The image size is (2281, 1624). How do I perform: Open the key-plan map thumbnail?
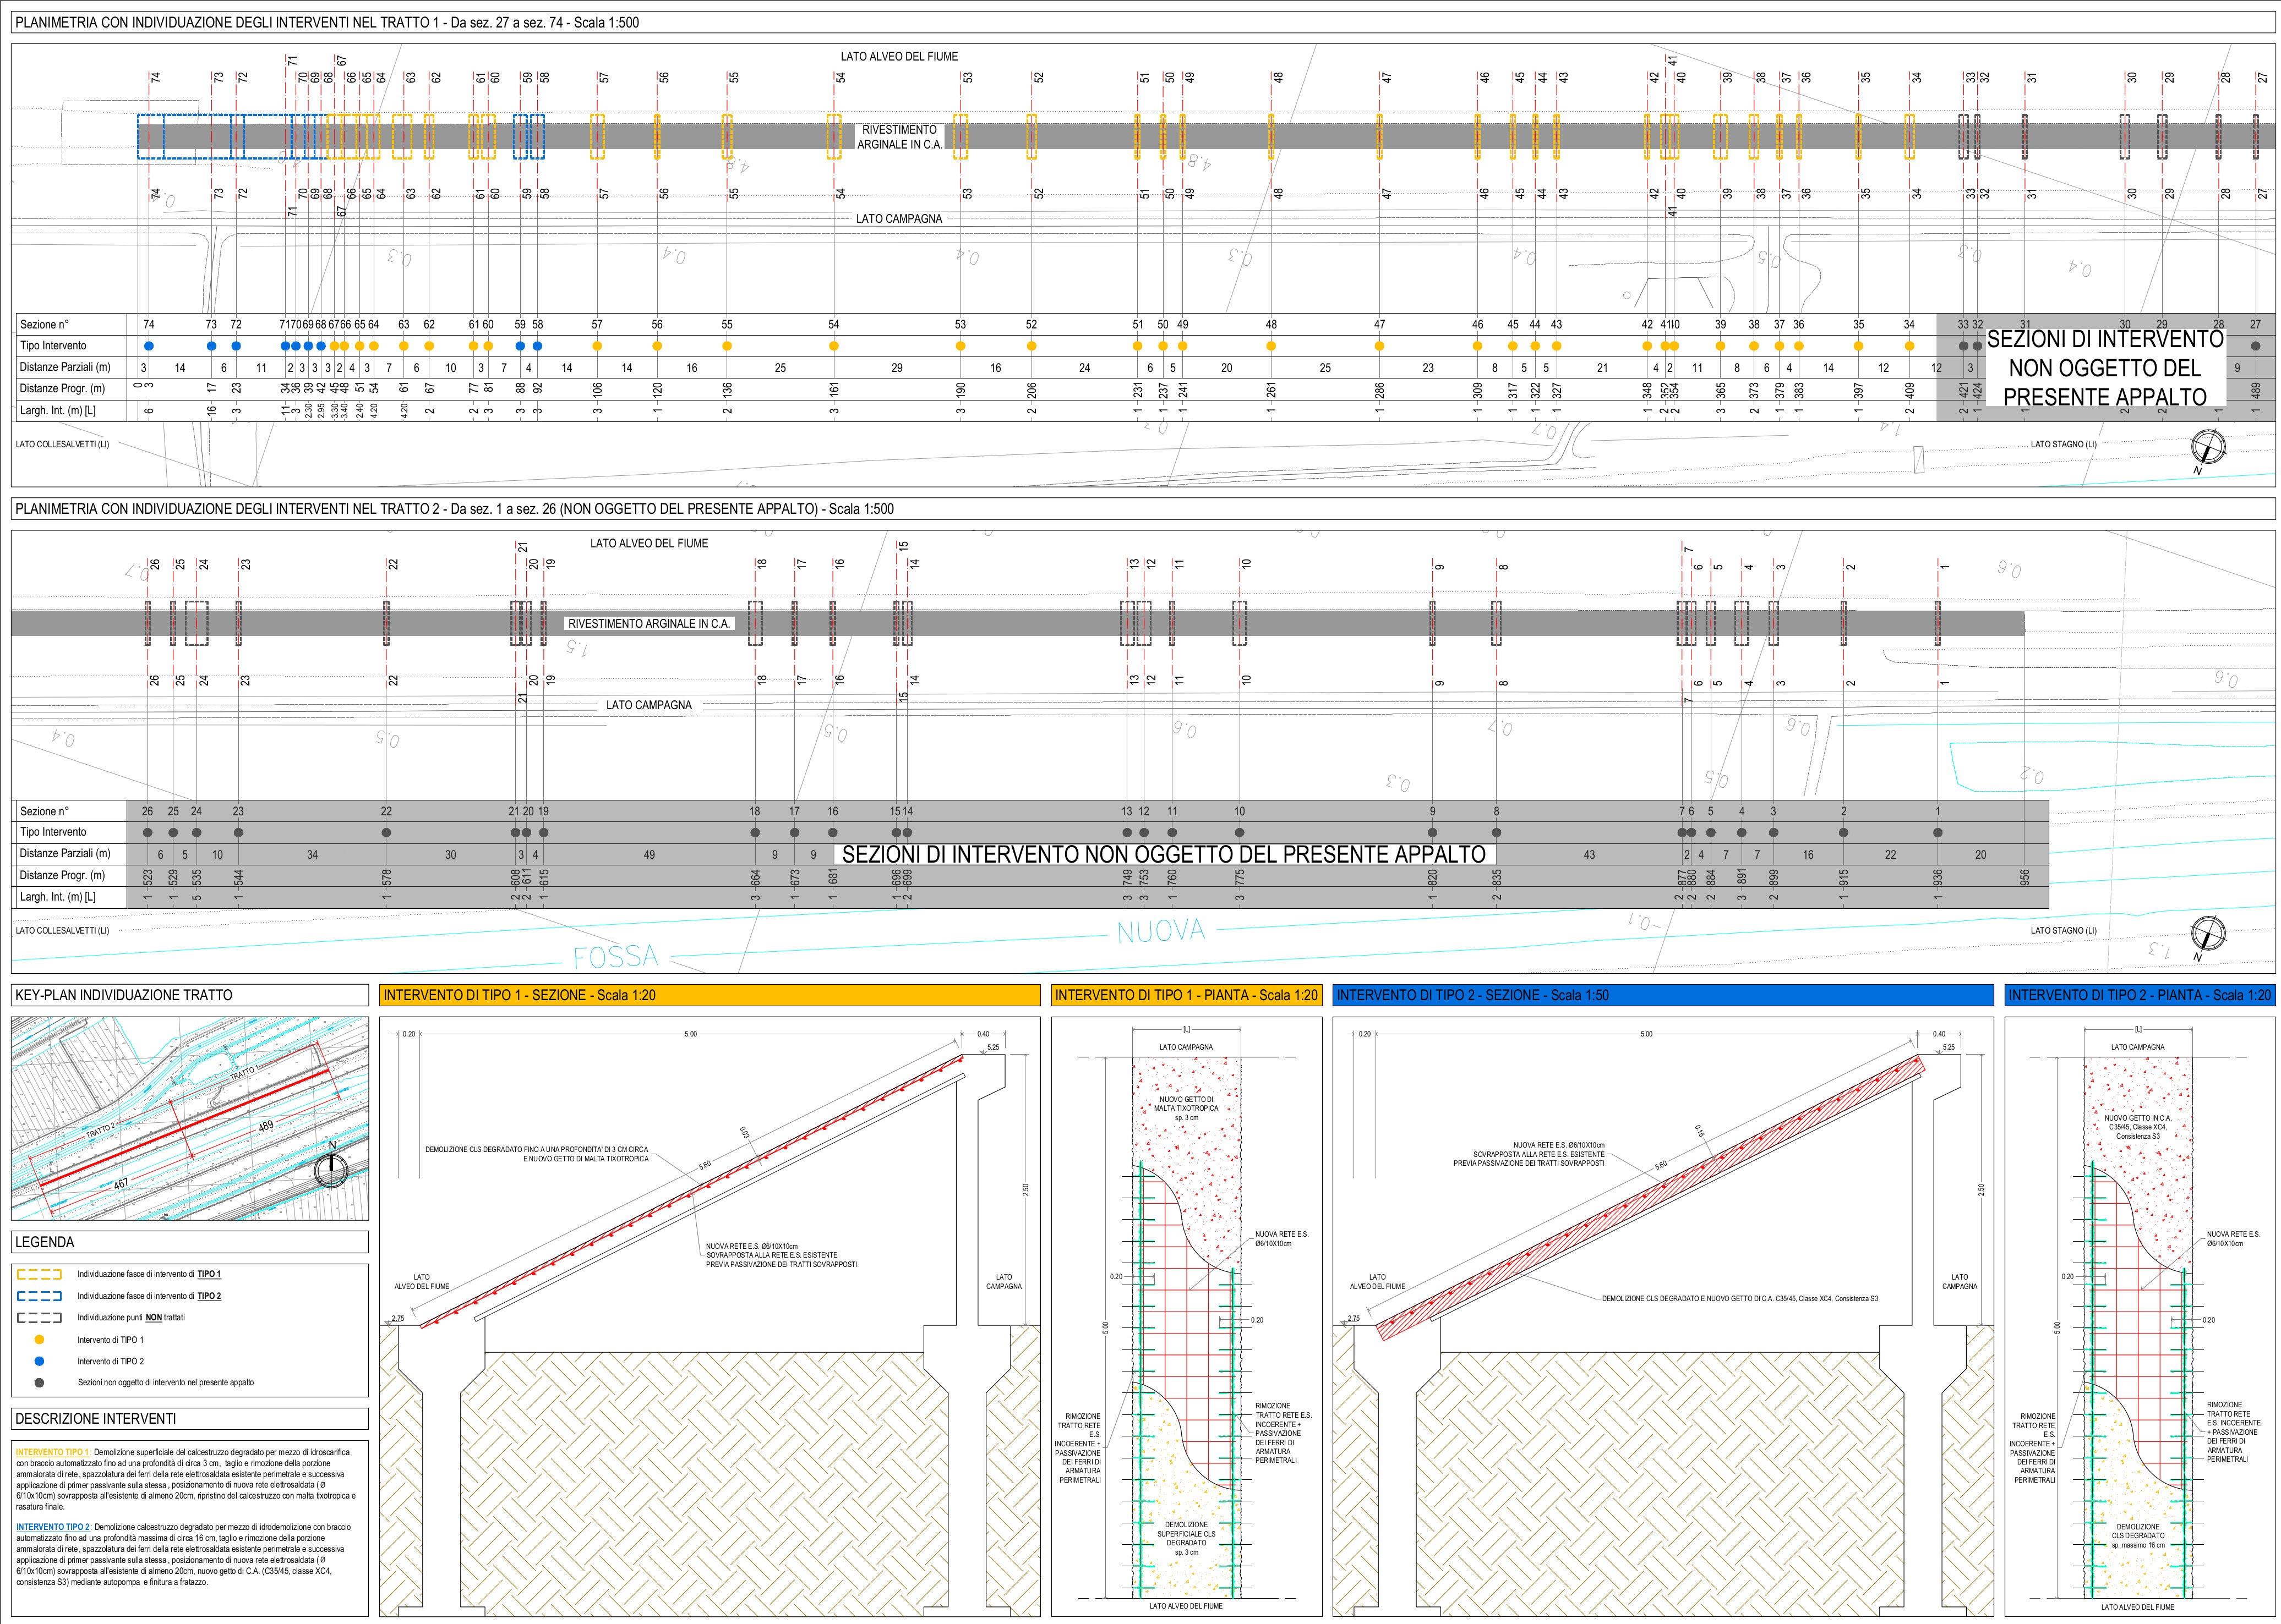tap(189, 1119)
